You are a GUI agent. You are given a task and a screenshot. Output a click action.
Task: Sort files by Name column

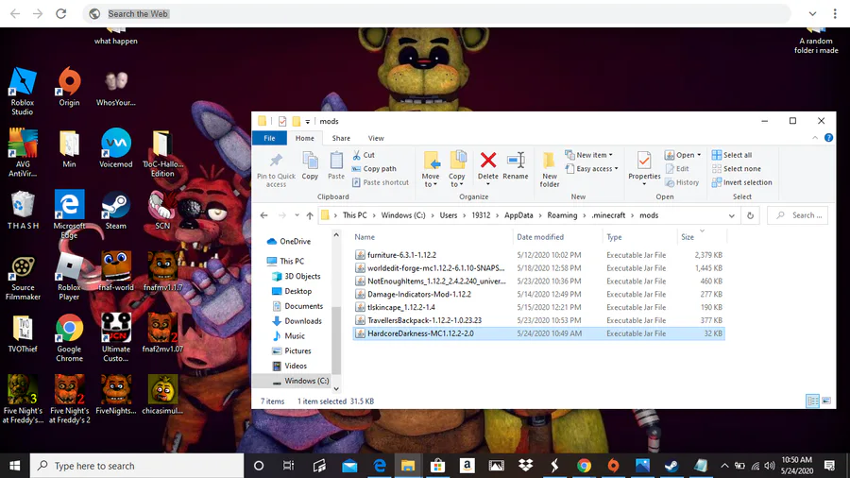(365, 237)
